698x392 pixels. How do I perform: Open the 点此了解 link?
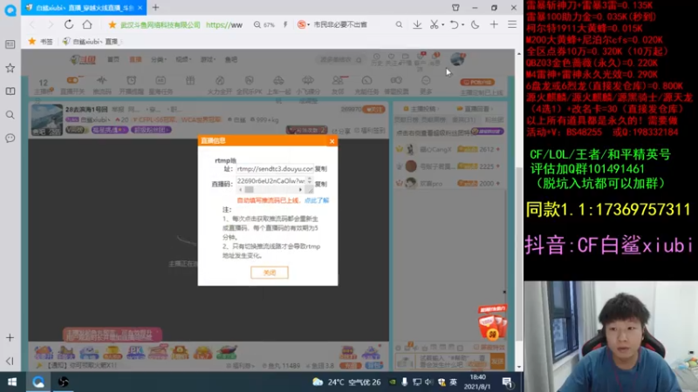[x=317, y=200]
